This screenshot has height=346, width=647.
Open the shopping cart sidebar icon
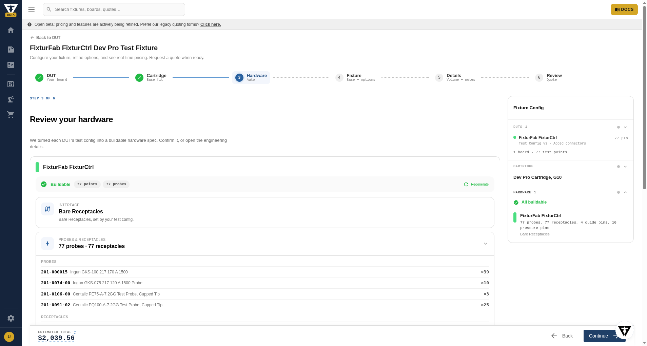pyautogui.click(x=11, y=115)
